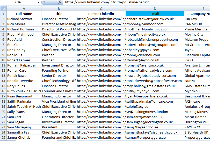Click the 'Ronald Tweedie' name cell

[x=24, y=81]
